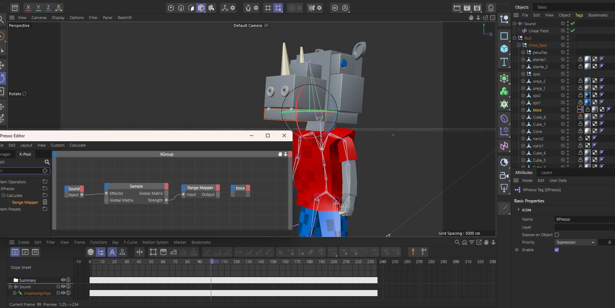
Task: Click the coordinate system icon beside Z
Action: pyautogui.click(x=59, y=8)
